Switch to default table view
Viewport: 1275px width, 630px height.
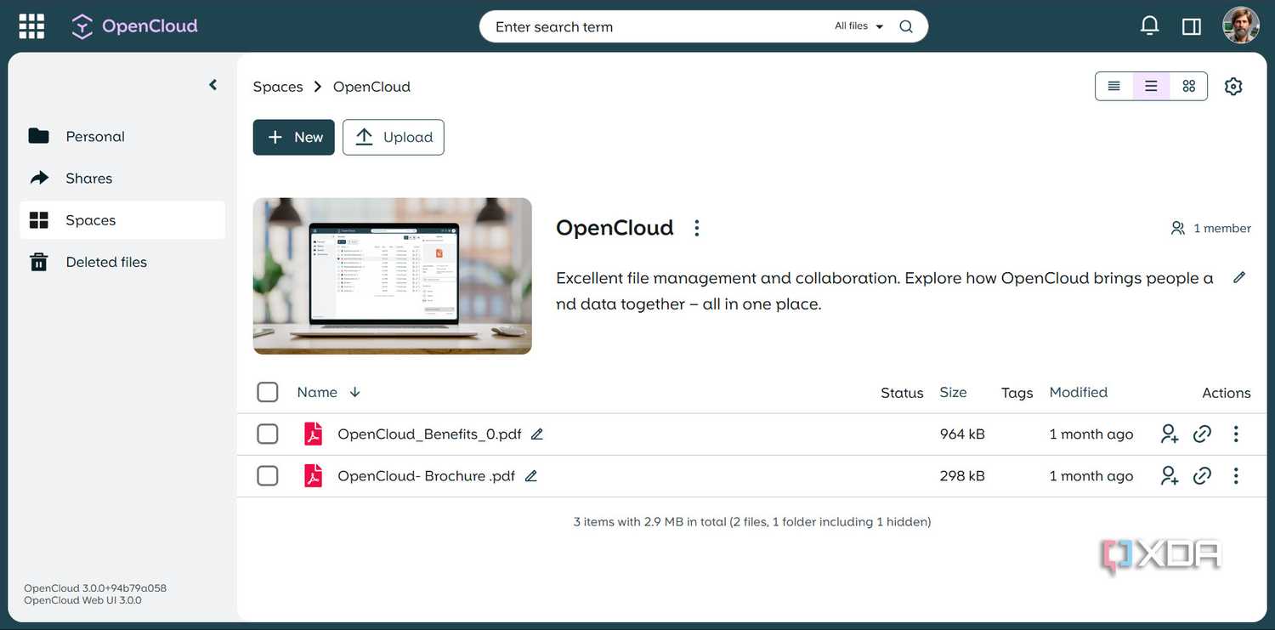coord(1151,86)
